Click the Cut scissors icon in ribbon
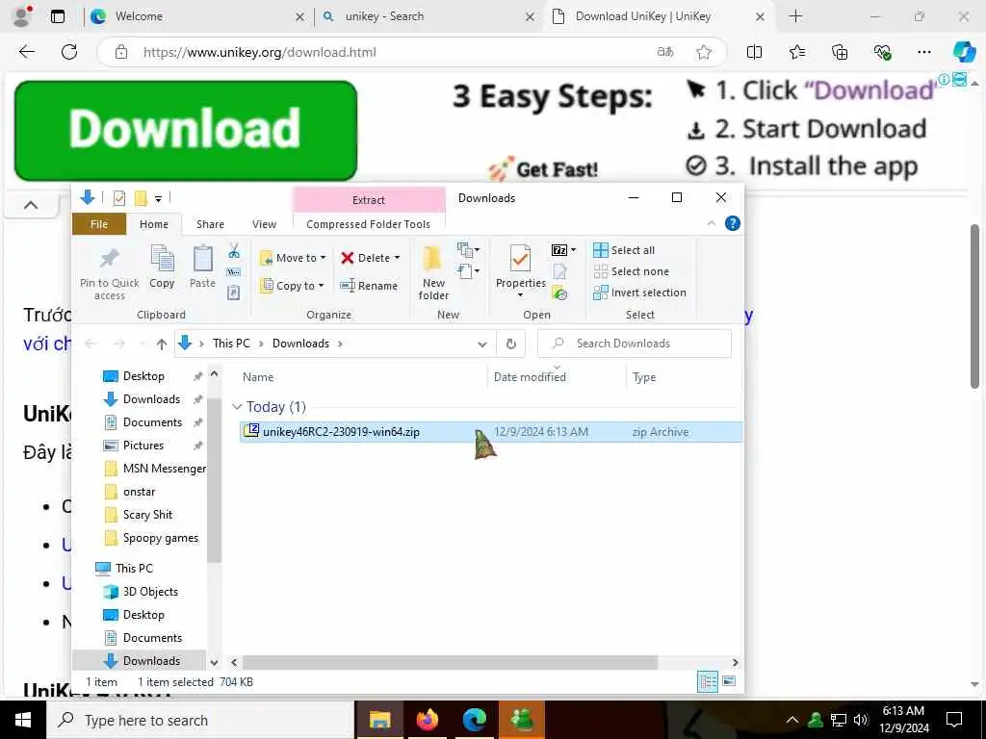Image resolution: width=986 pixels, height=739 pixels. click(234, 251)
